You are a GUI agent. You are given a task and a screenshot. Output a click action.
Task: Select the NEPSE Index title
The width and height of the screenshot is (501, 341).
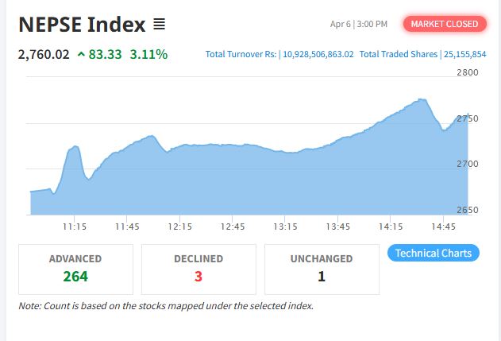coord(82,25)
